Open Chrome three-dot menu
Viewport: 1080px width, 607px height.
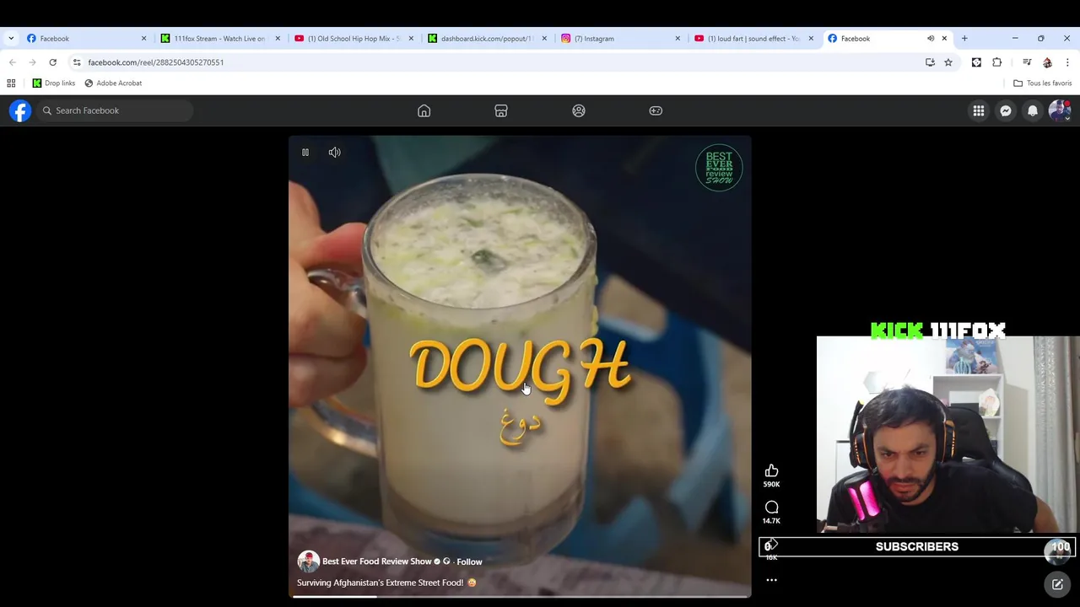[1067, 62]
